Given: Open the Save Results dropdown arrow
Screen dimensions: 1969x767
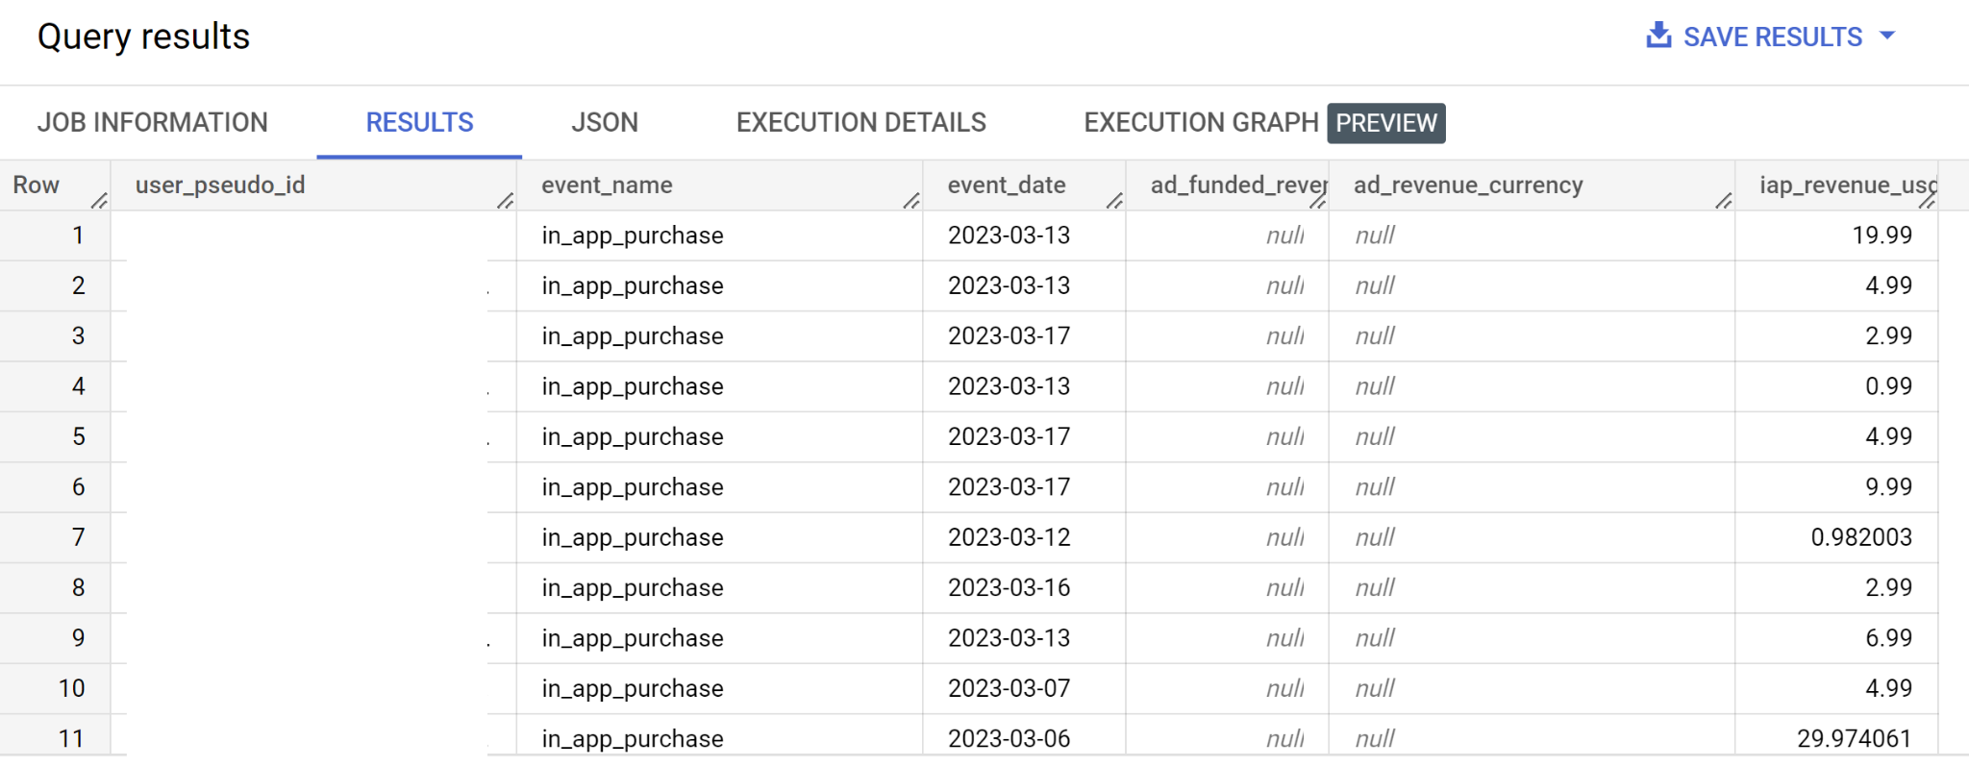Looking at the screenshot, I should [1887, 36].
